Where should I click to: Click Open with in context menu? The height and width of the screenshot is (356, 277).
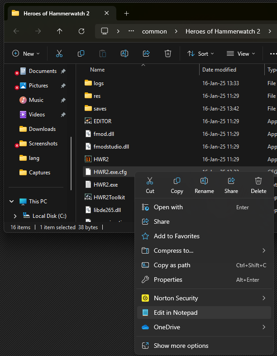coord(204,207)
